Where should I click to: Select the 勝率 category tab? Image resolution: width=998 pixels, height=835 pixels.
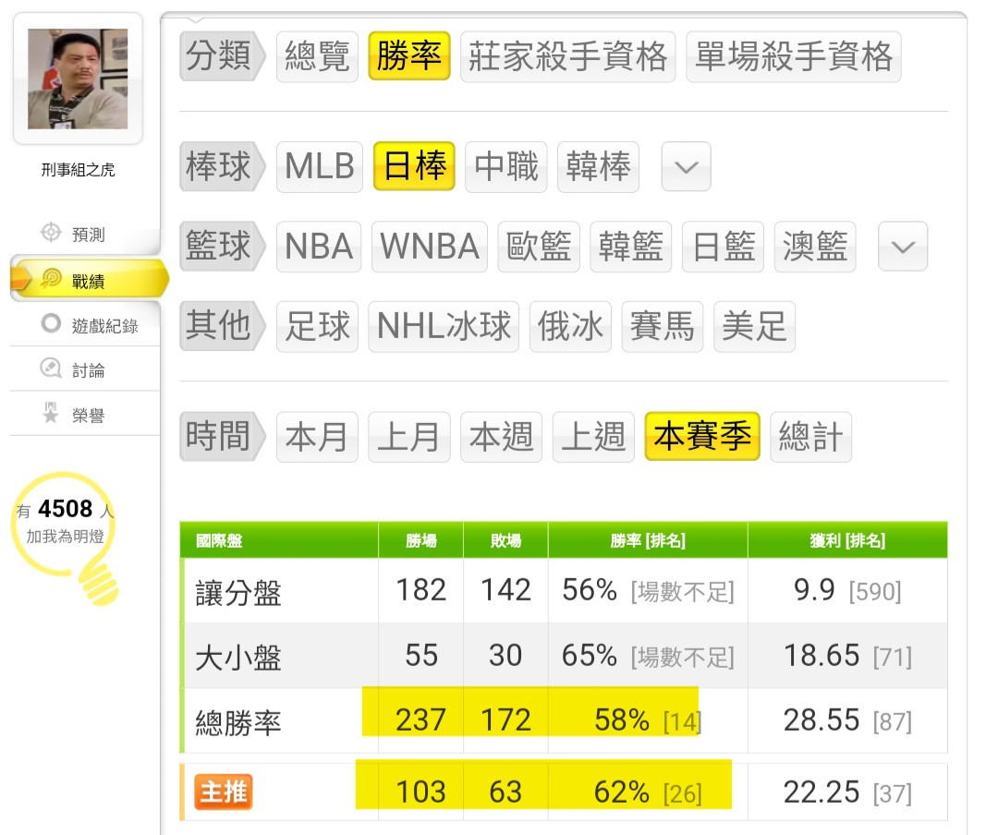tap(409, 56)
